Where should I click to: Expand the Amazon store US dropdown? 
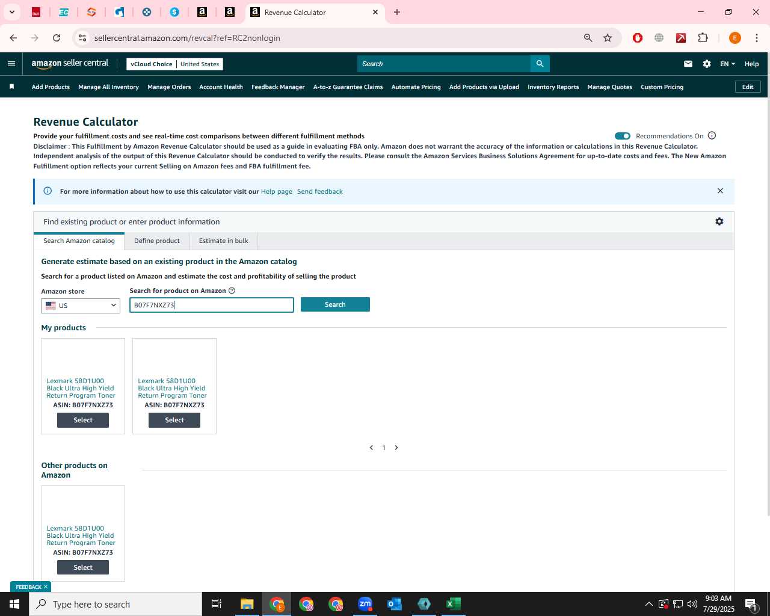tap(81, 306)
